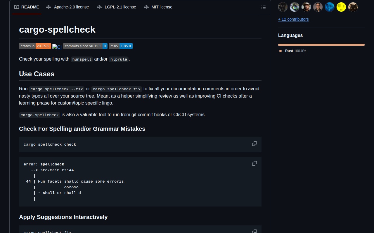Click the Rust language usage bar

(x=321, y=45)
